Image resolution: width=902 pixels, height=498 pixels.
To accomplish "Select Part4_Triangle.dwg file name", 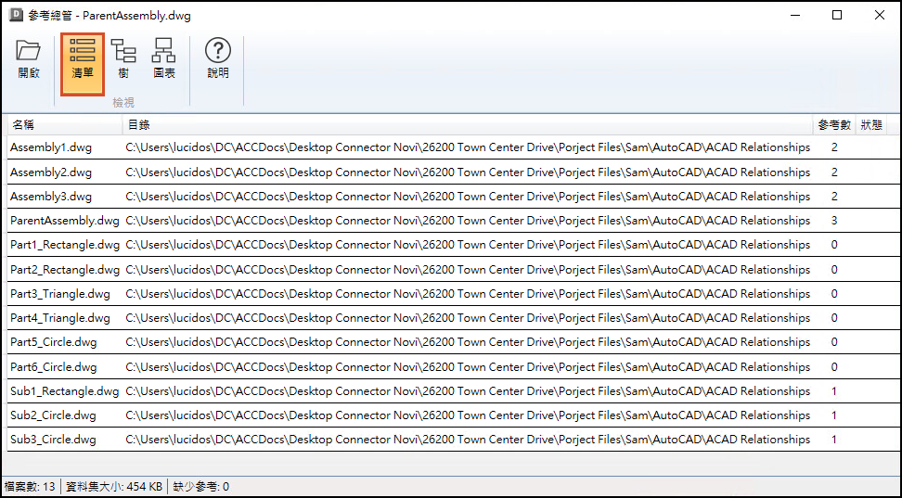I will pyautogui.click(x=59, y=317).
